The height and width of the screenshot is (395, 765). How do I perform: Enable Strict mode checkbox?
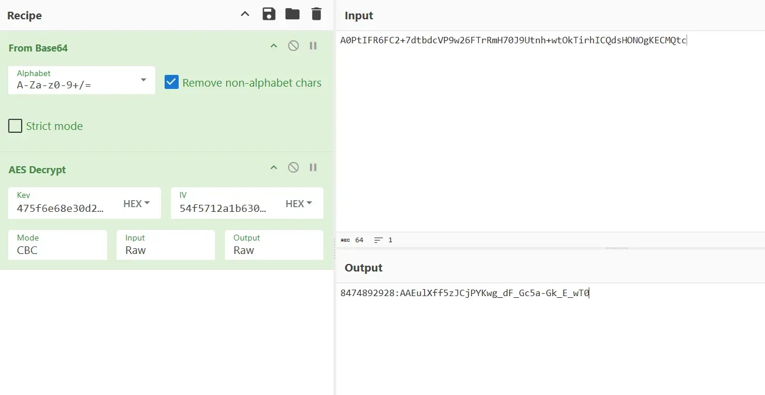[15, 126]
